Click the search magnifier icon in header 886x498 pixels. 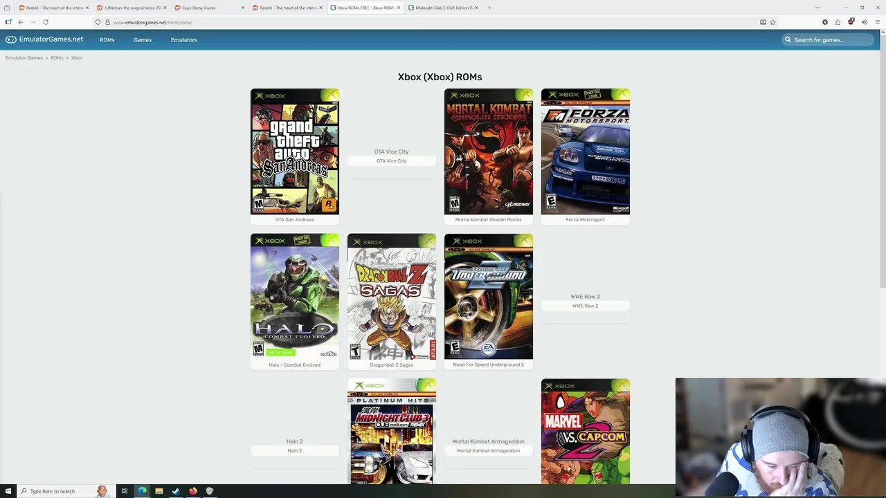click(788, 40)
